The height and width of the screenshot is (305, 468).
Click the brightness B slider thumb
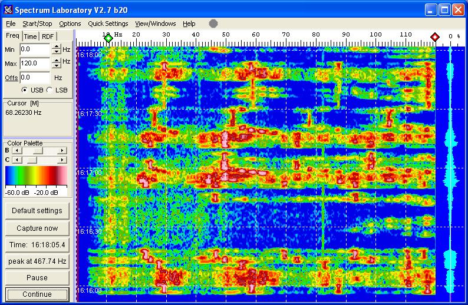(38, 151)
